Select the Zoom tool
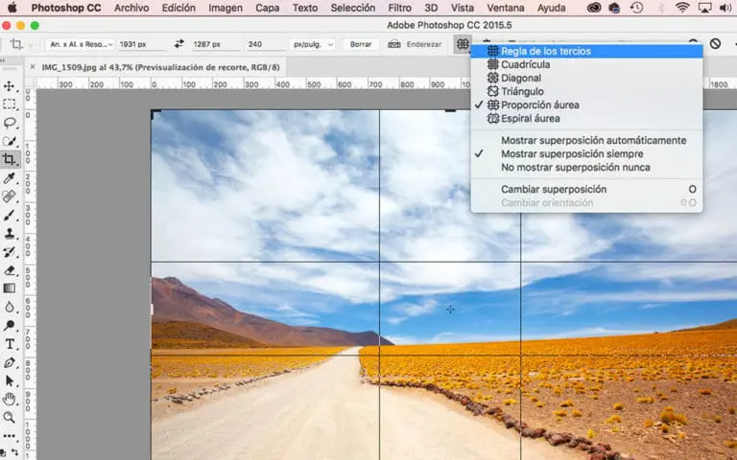 click(9, 417)
